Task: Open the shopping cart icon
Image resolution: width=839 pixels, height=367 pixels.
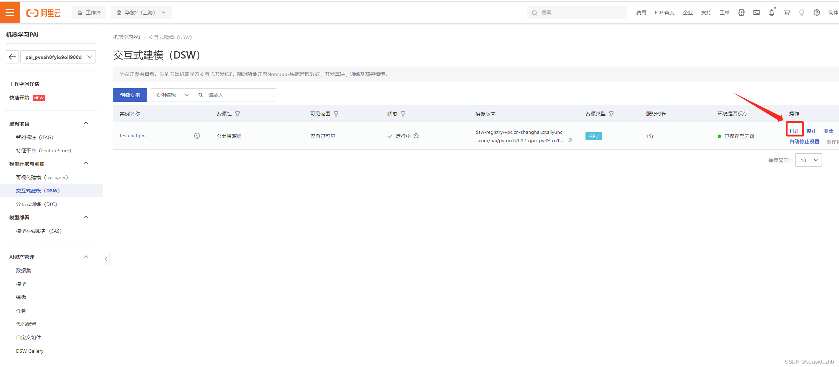Action: (x=787, y=13)
